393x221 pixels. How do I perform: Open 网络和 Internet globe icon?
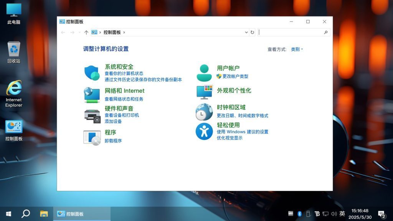pyautogui.click(x=92, y=94)
